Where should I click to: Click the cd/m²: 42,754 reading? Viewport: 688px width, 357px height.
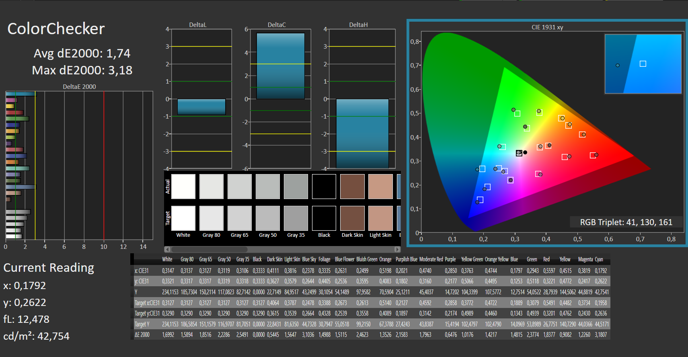36,336
